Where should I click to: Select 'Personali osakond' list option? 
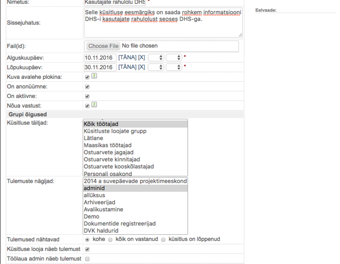[x=135, y=173]
